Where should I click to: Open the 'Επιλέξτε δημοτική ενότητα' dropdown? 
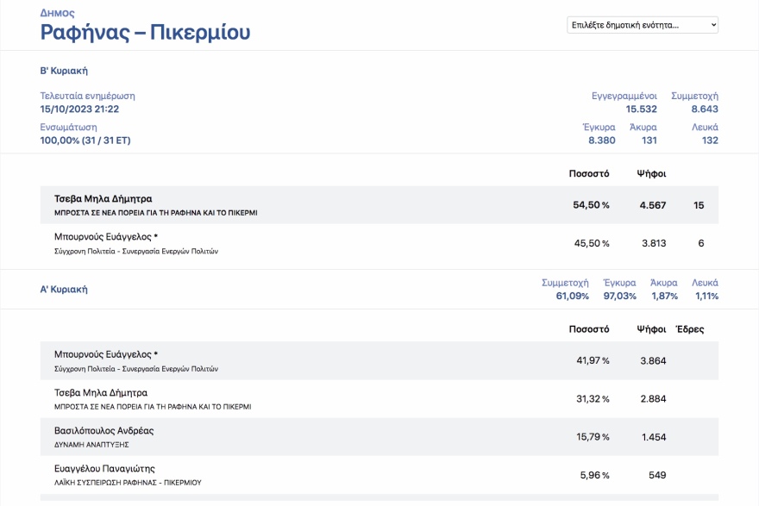point(642,25)
